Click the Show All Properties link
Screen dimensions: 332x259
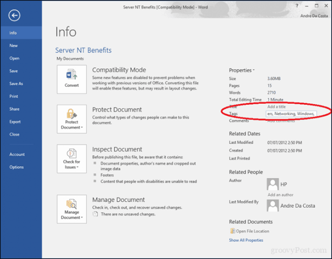246,240
